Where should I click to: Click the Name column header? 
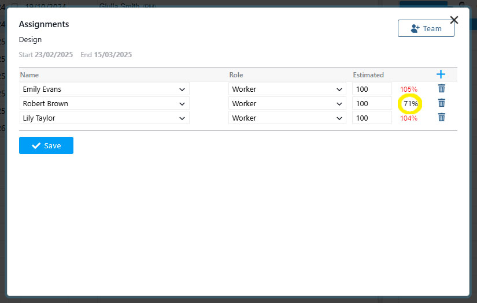(x=29, y=75)
